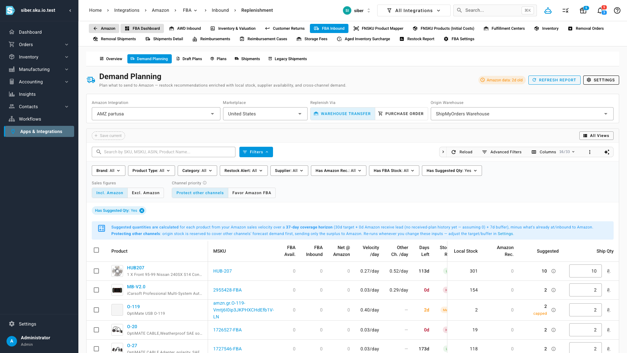Open the three-dot more options menu
The height and width of the screenshot is (353, 627).
tap(589, 152)
